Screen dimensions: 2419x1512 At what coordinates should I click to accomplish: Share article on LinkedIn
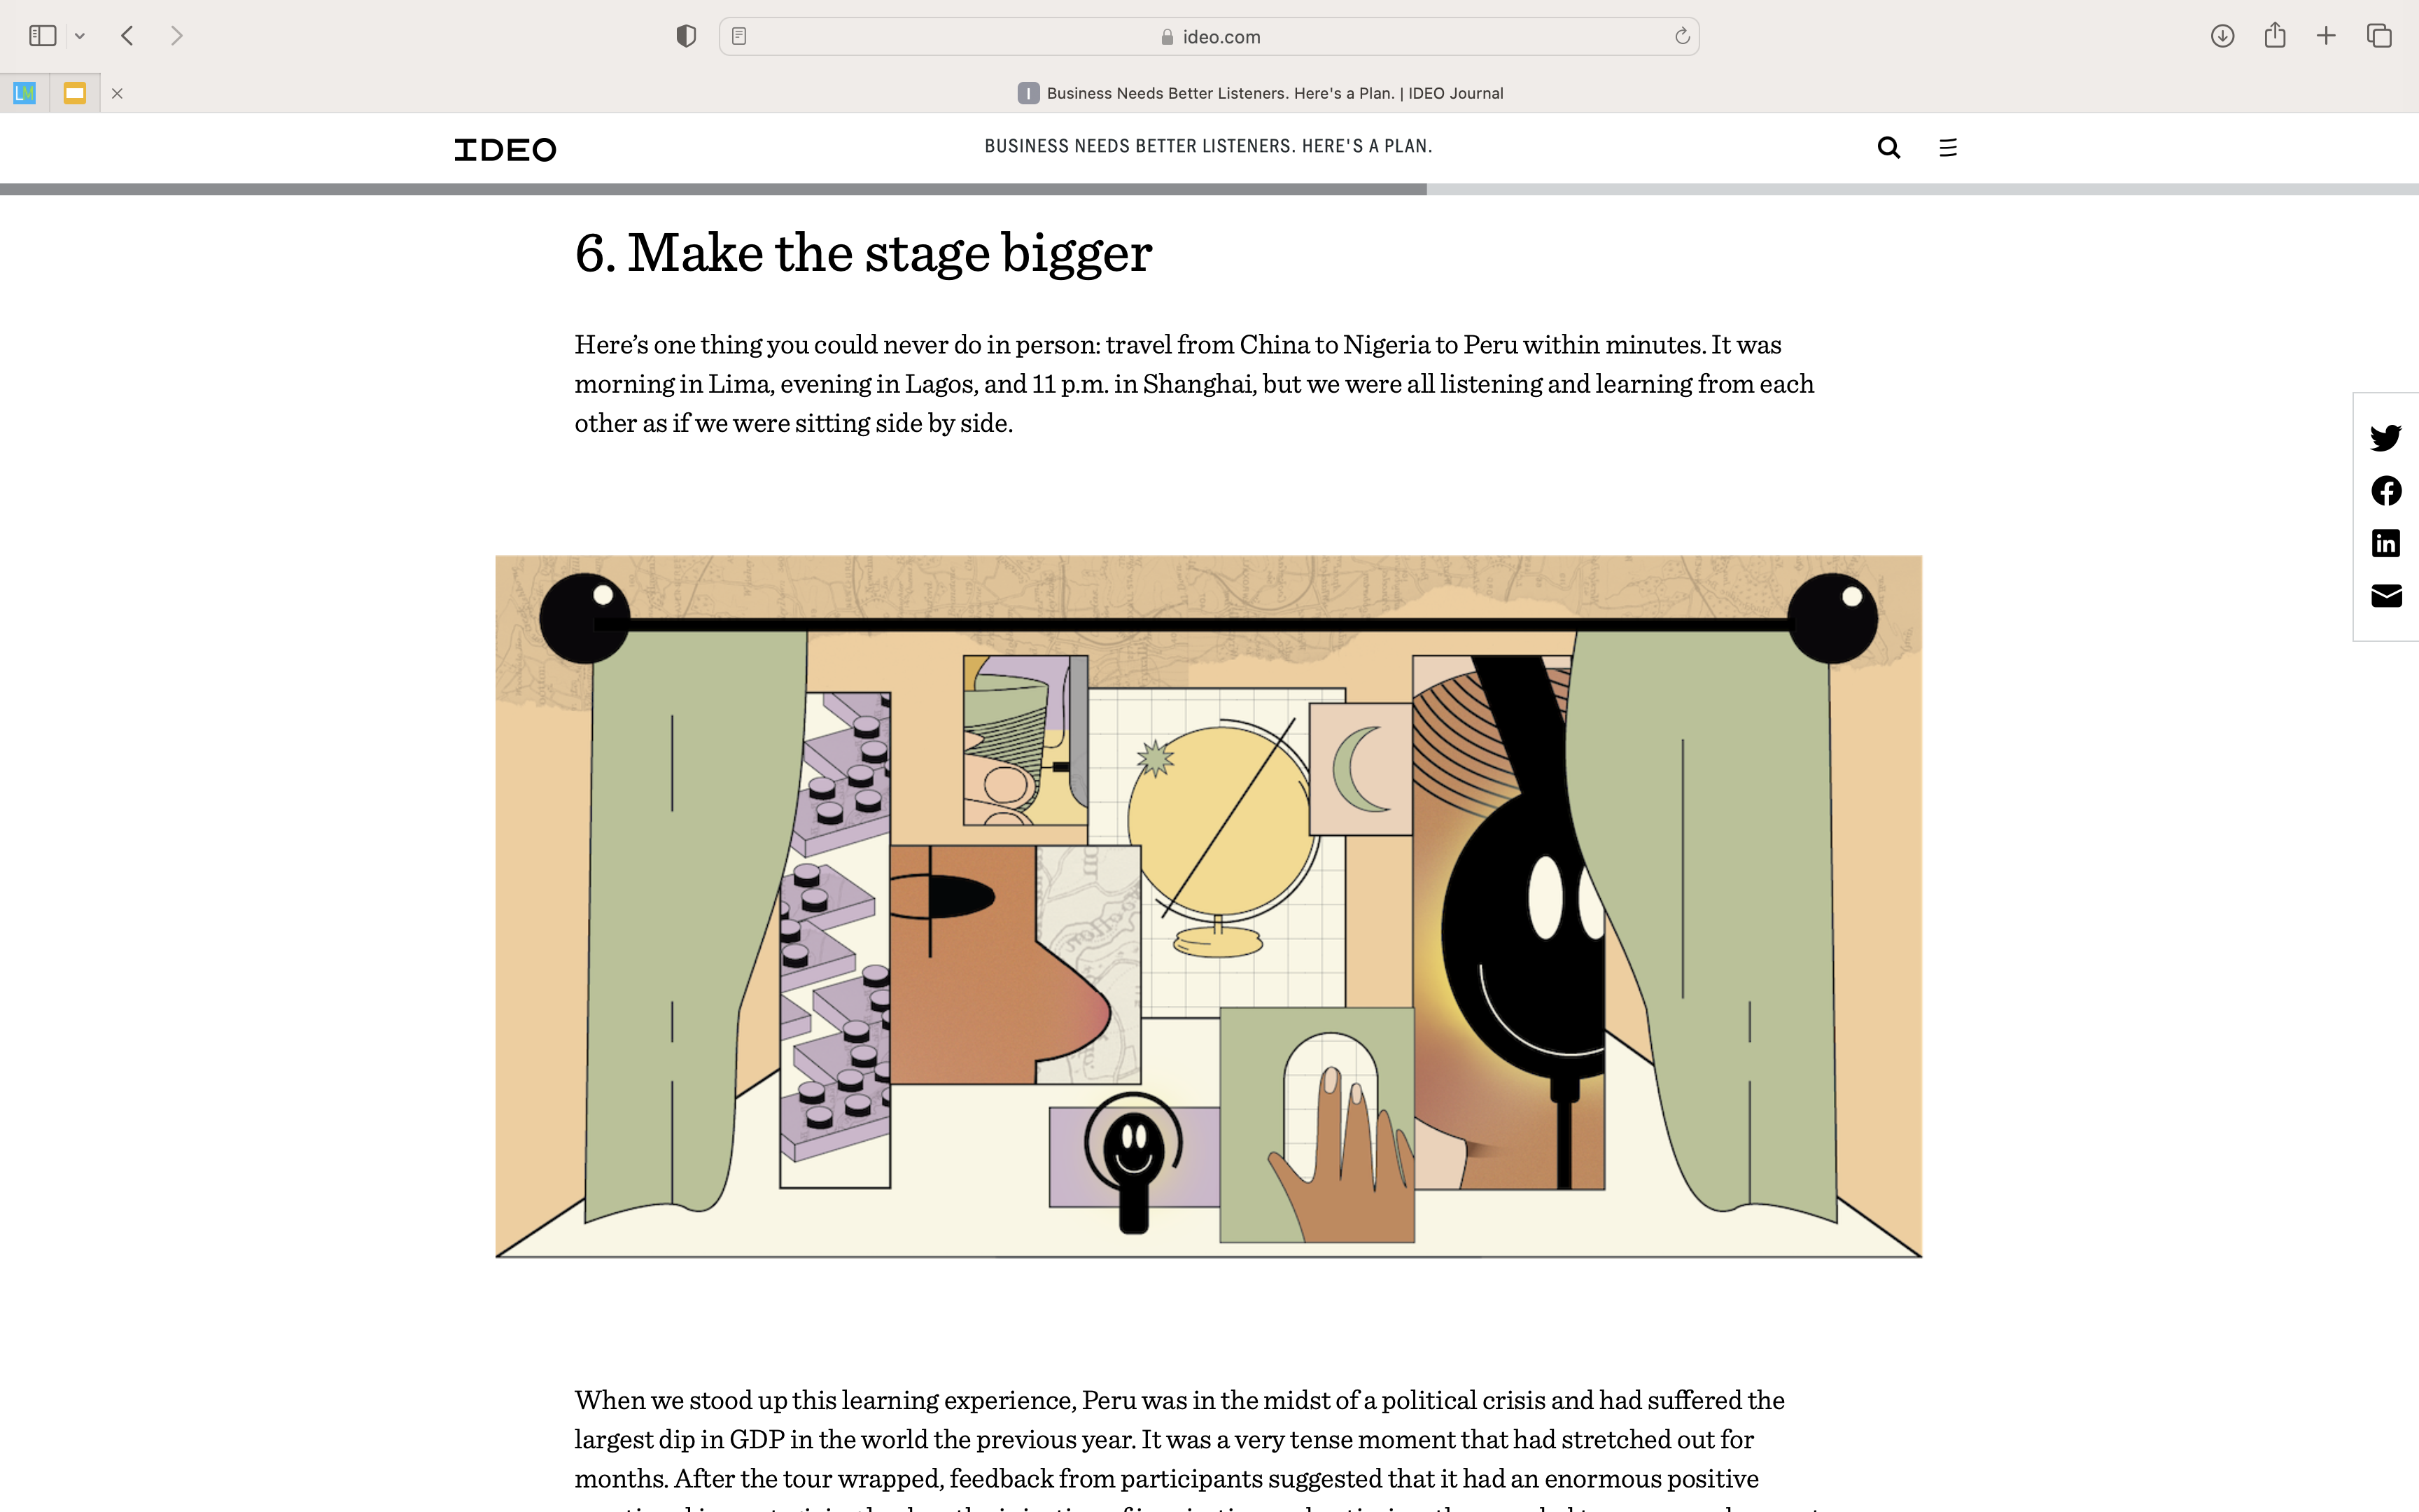pos(2385,543)
